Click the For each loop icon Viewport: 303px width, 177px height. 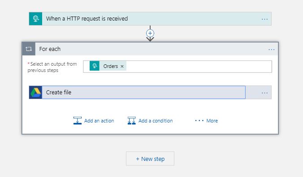tap(29, 49)
